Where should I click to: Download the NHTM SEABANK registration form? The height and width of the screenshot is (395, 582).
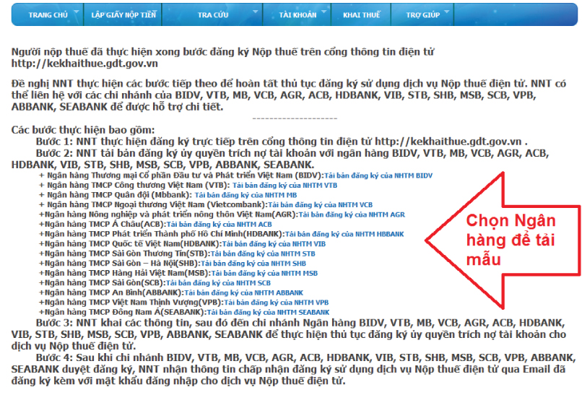click(x=268, y=312)
